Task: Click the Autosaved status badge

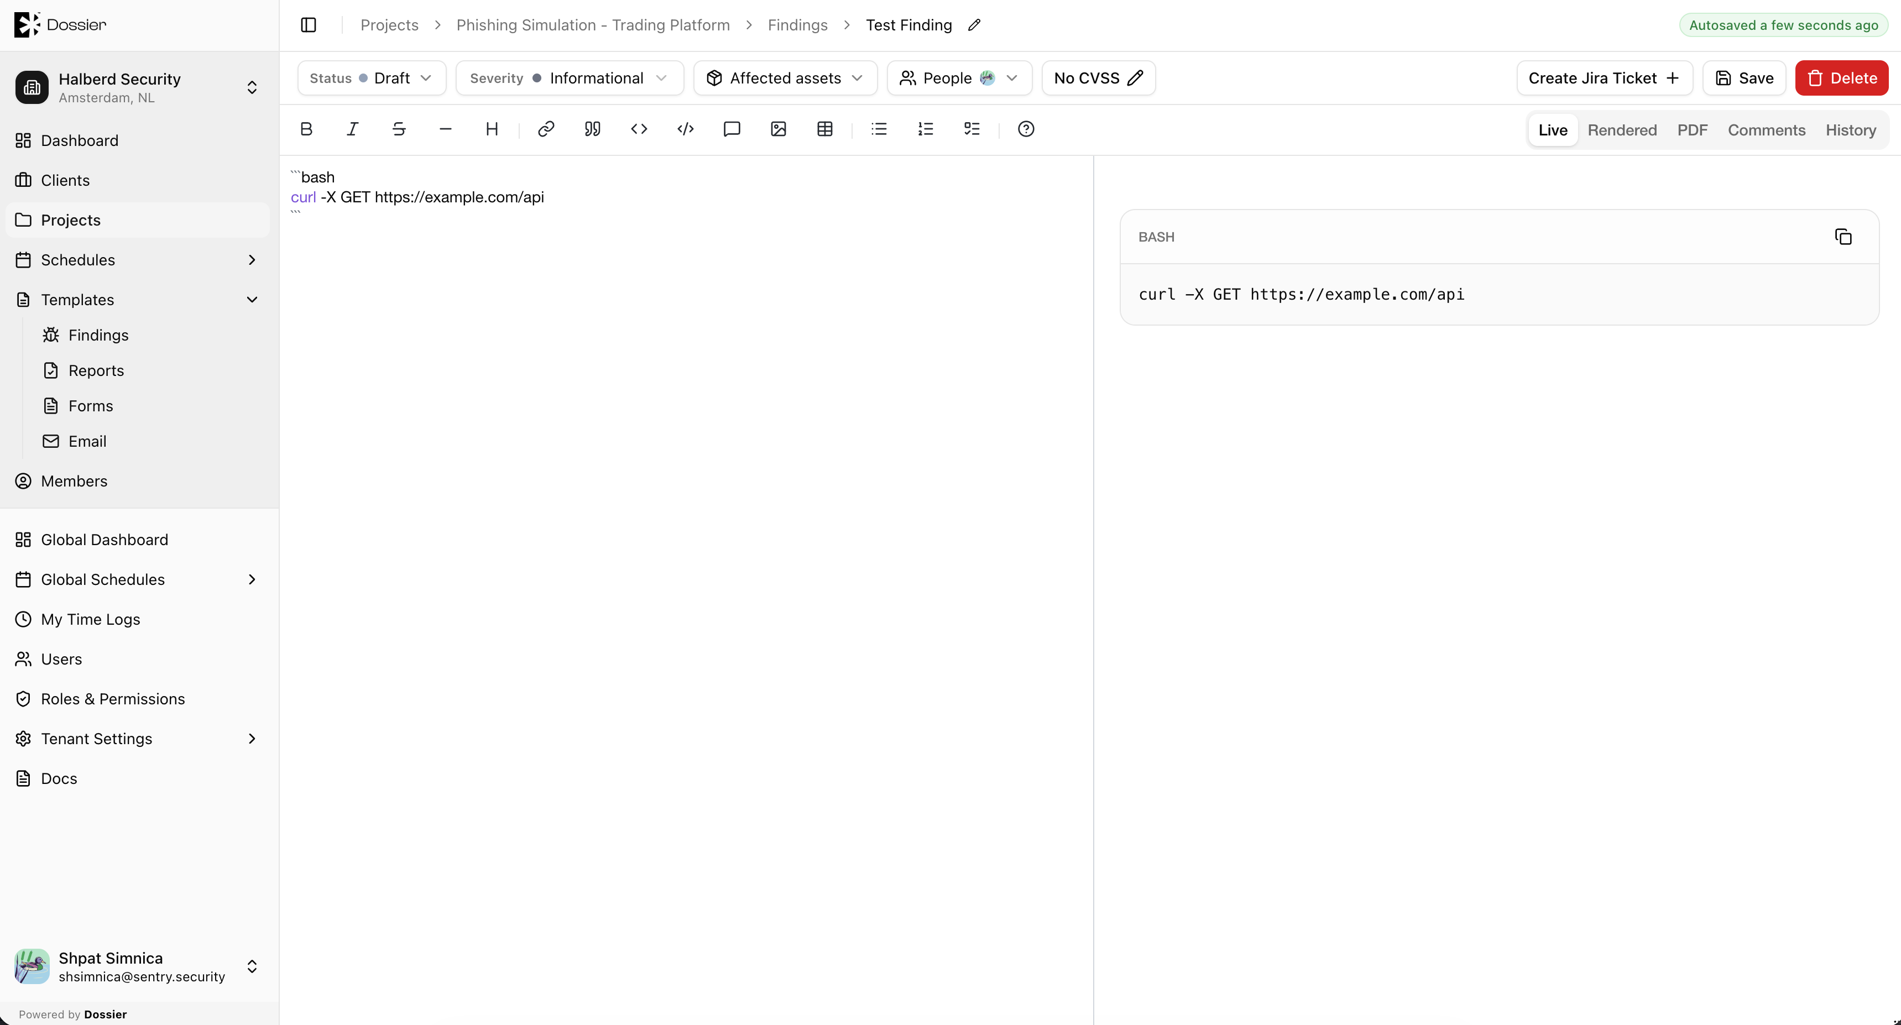Action: click(1783, 25)
